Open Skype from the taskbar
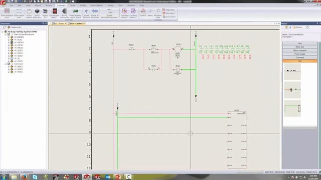 (x=35, y=177)
